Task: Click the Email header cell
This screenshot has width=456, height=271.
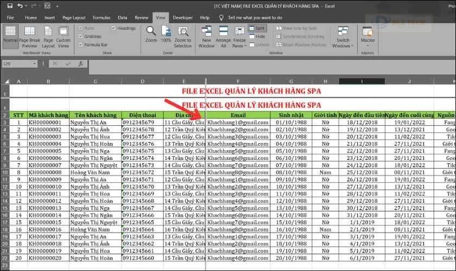Action: (x=238, y=115)
